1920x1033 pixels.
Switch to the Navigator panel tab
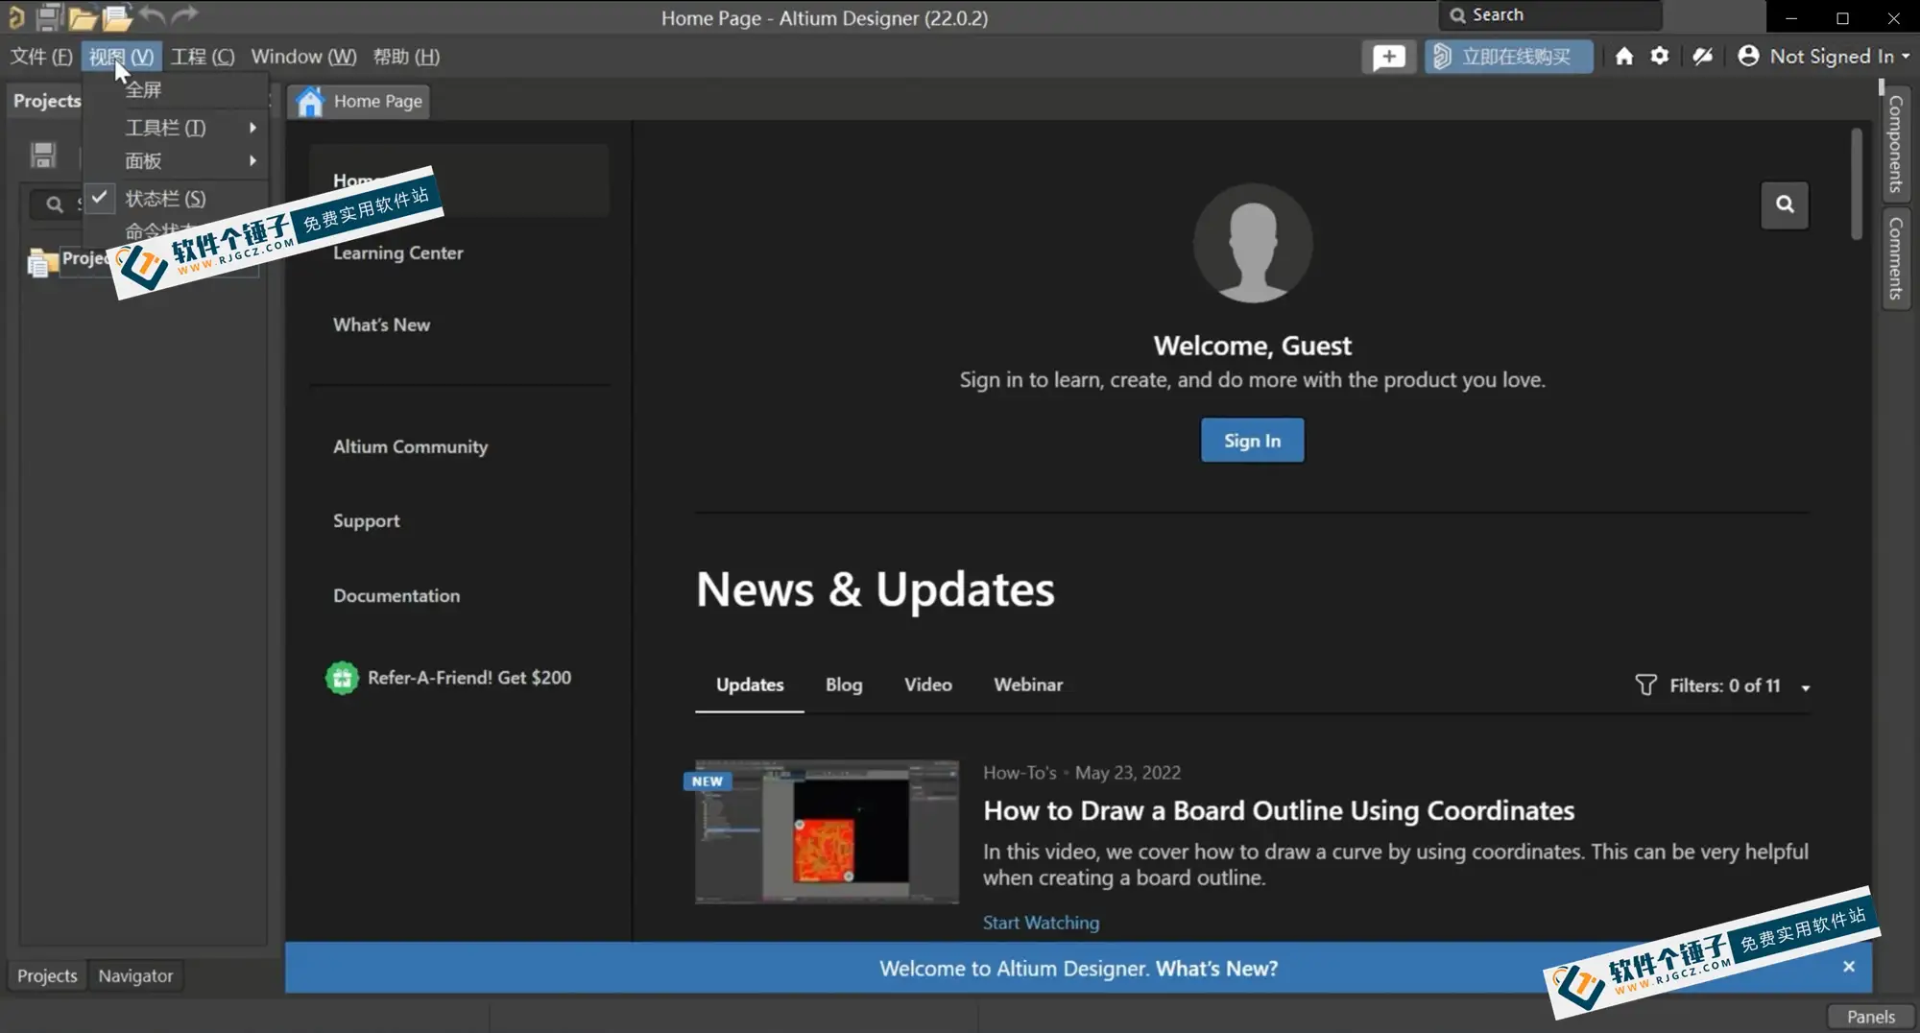[135, 975]
